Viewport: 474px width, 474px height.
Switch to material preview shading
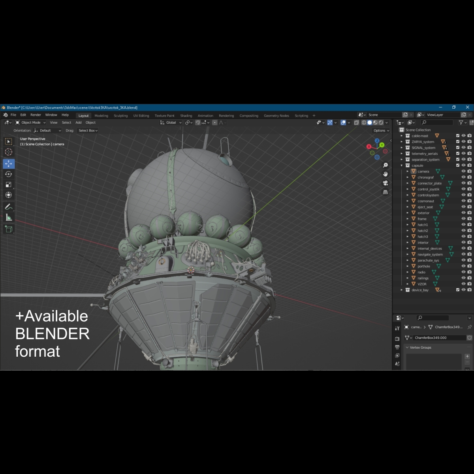pyautogui.click(x=375, y=123)
